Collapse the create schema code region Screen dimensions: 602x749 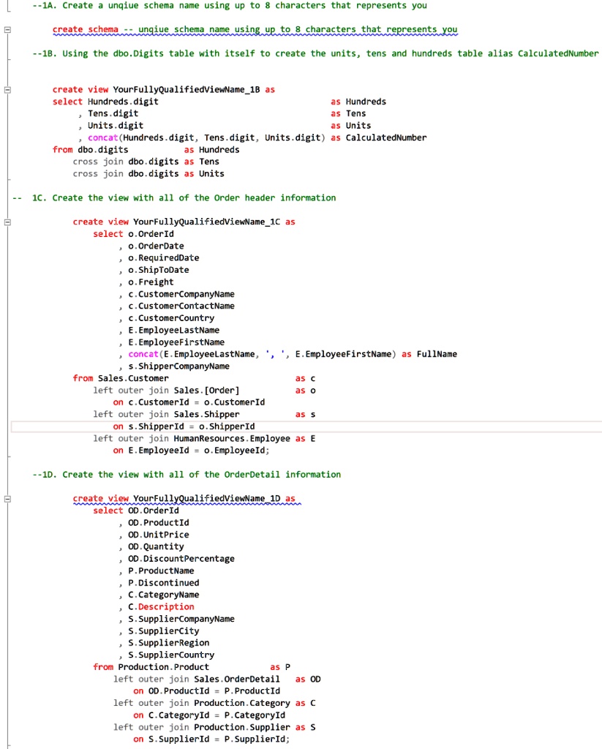click(6, 29)
